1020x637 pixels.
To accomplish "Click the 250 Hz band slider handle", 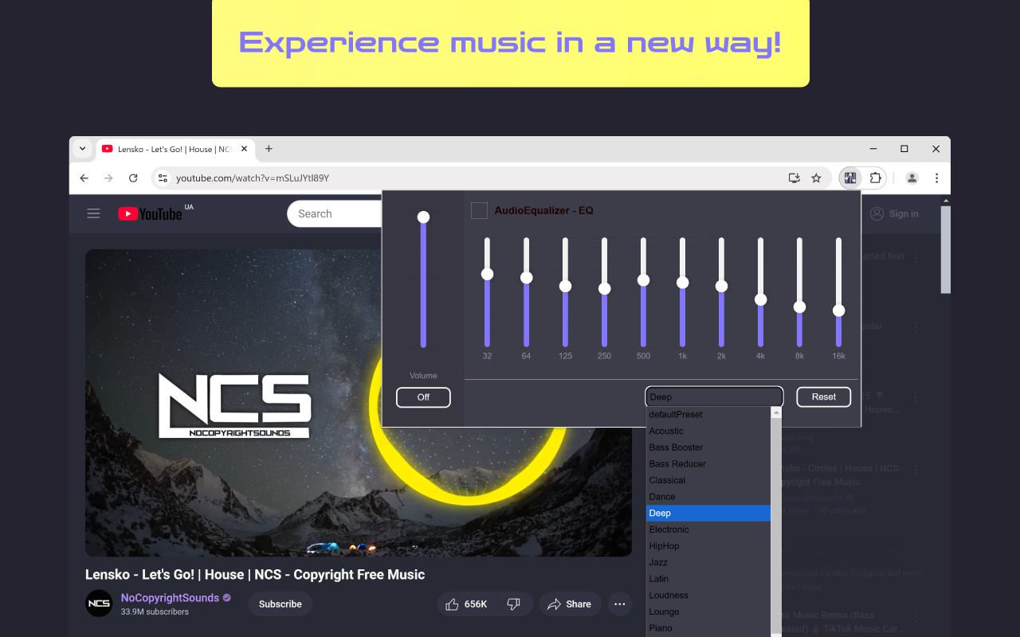I will tap(604, 288).
